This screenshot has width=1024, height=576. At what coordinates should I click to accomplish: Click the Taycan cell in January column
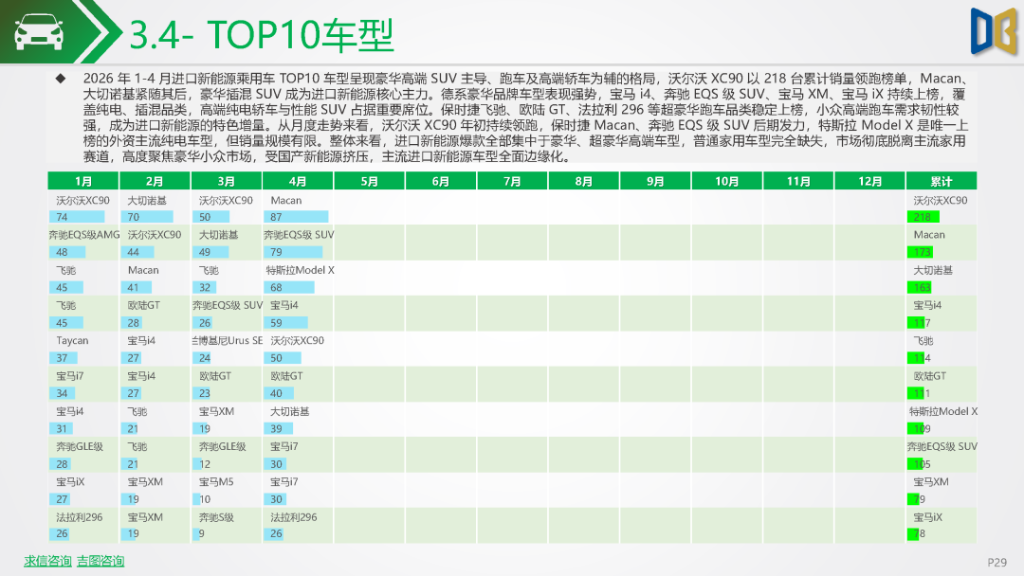[72, 340]
